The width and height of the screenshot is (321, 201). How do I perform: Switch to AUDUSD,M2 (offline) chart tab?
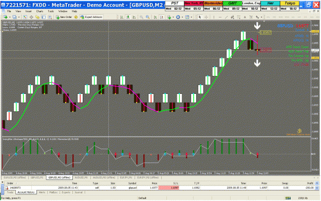click(x=104, y=177)
